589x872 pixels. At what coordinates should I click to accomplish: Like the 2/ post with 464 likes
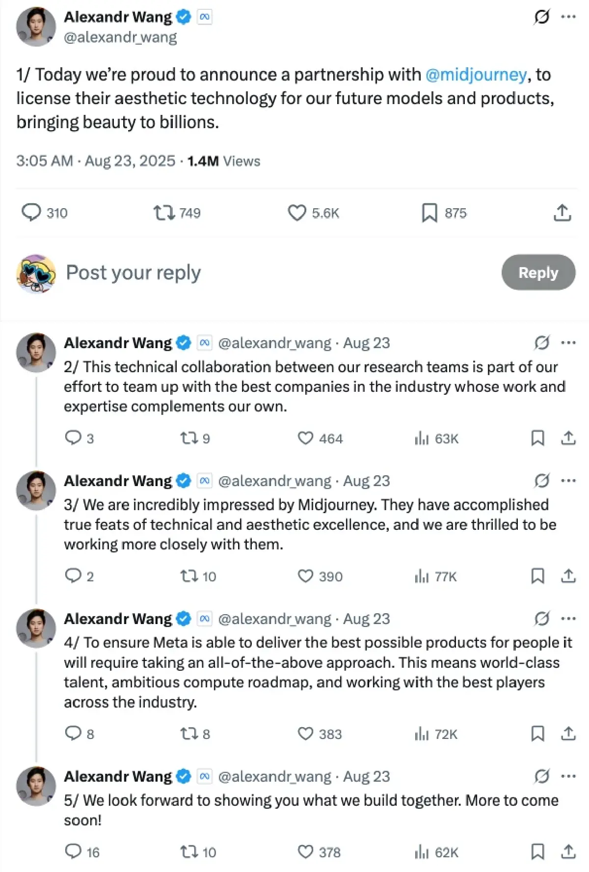pos(305,438)
